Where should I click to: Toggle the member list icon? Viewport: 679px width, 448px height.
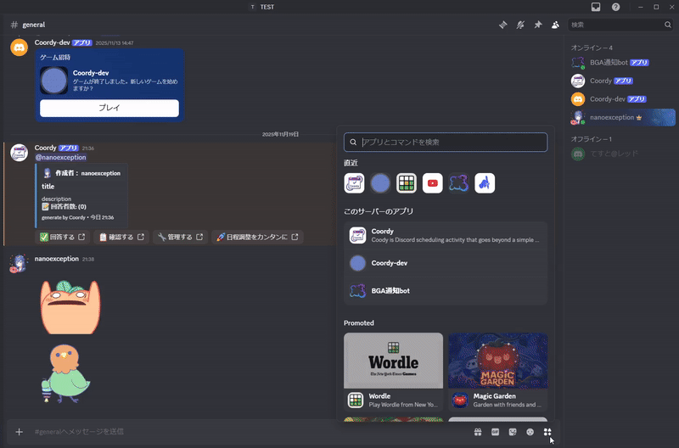coord(555,25)
